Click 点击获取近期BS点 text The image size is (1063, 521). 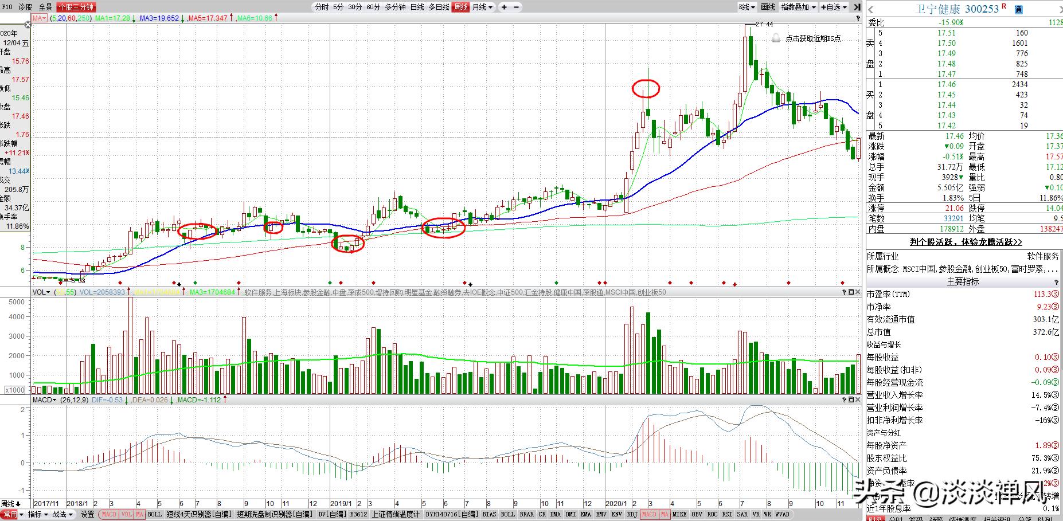click(813, 38)
